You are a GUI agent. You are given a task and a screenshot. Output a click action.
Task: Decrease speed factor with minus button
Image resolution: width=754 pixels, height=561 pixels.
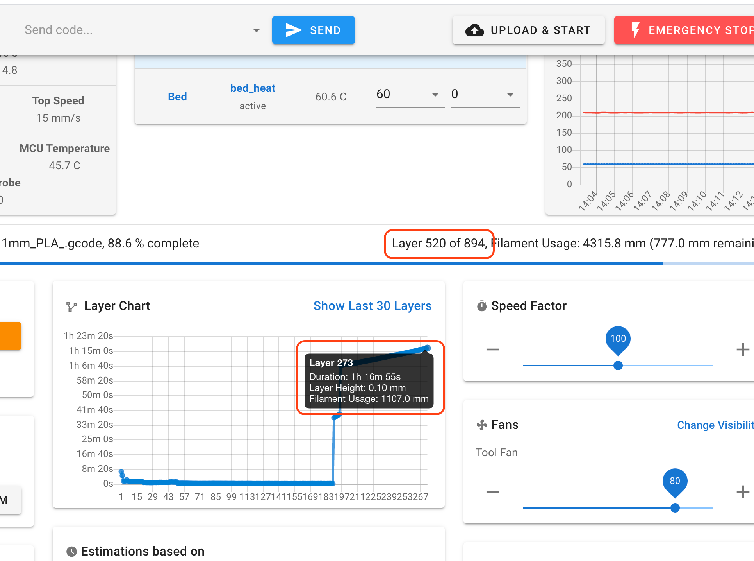(x=493, y=349)
